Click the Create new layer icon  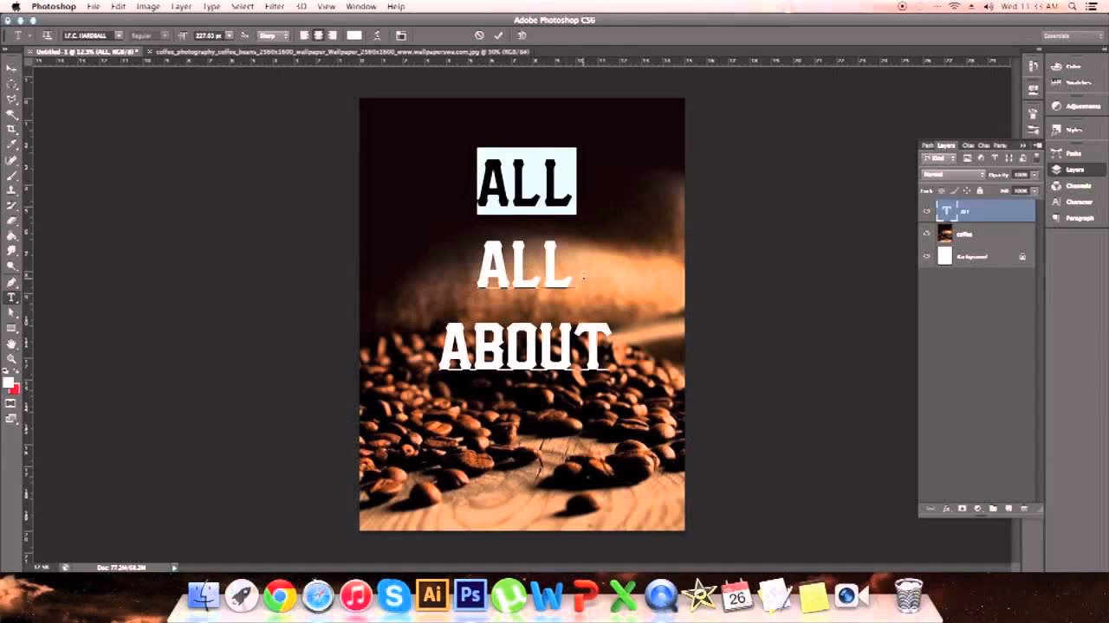[1008, 509]
